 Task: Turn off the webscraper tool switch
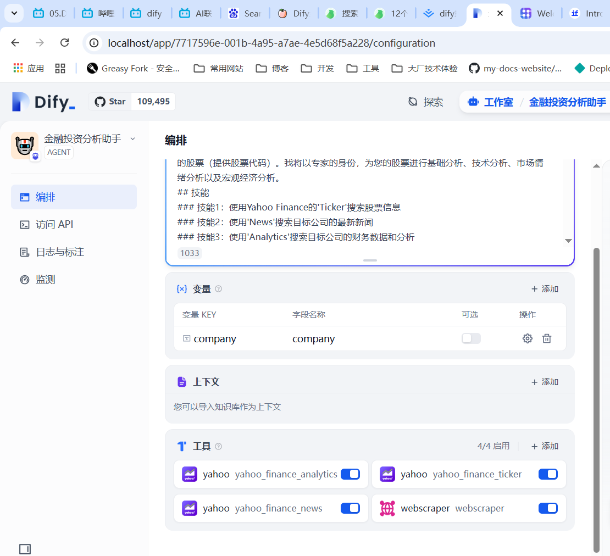pos(548,508)
